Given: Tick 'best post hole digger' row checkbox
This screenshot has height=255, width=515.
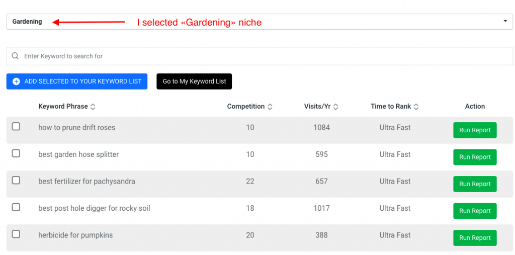Looking at the screenshot, I should pos(16,207).
